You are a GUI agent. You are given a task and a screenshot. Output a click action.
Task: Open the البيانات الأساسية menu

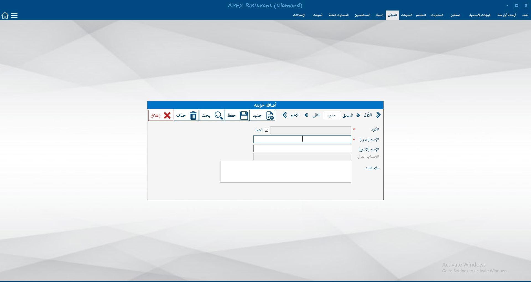pos(480,15)
